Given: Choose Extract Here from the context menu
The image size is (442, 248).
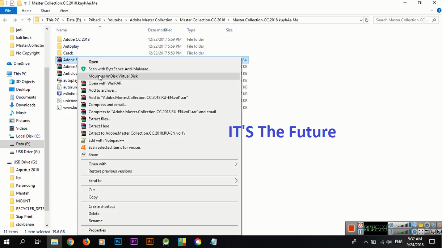Looking at the screenshot, I should (99, 126).
